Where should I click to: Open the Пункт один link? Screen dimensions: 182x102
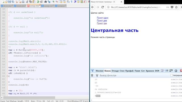tap(102, 18)
